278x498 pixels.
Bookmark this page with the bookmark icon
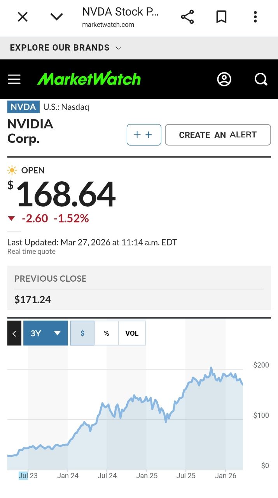(x=221, y=17)
